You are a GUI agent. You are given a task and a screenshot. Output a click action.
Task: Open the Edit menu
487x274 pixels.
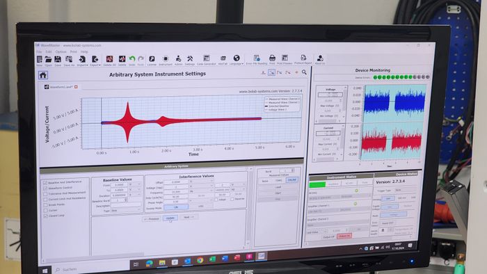(x=49, y=52)
